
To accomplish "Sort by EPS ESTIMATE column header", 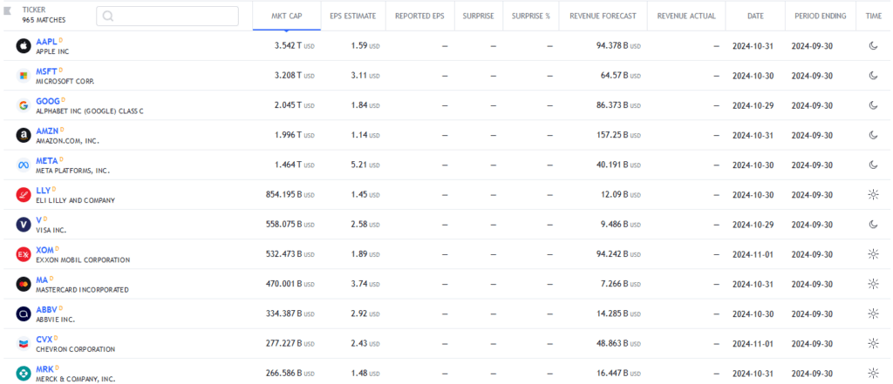I will click(x=353, y=16).
